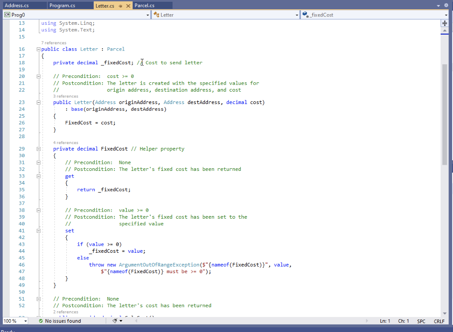Switch to the Program.cs tab
This screenshot has width=453, height=332.
click(70, 5)
